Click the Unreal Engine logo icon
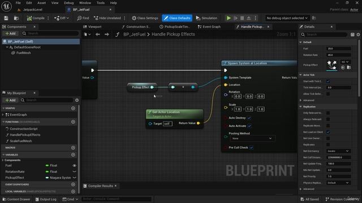Screen dimensions: 362x203 pos(6,6)
